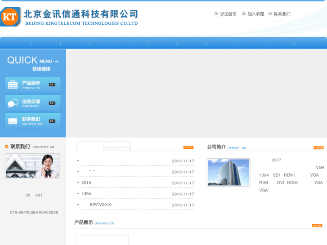Select the 加入收藏 add-to-favorites link
This screenshot has width=327, height=245.
(x=256, y=14)
